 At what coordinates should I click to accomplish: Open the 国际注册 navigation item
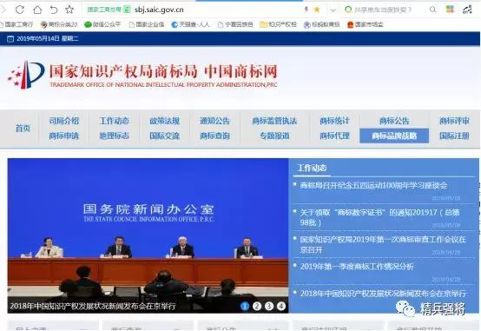coord(454,136)
